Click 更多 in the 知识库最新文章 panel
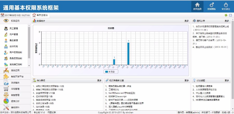This screenshot has height=114, width=234. point(186,81)
